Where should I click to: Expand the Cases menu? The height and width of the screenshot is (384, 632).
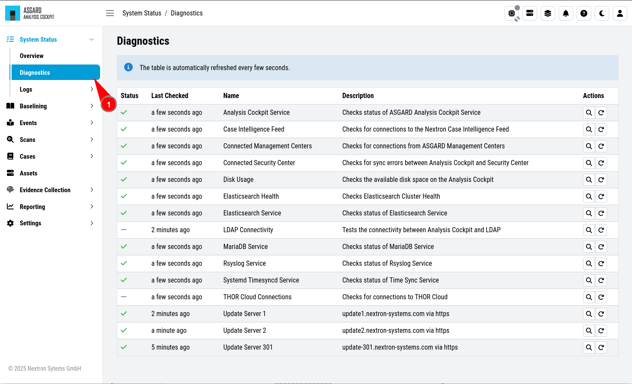[x=92, y=157]
